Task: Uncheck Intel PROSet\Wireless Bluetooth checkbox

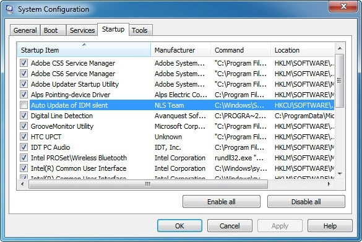Action: (24, 158)
